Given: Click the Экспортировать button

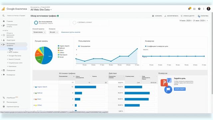Looking at the screenshot, I should pyautogui.click(x=171, y=16).
